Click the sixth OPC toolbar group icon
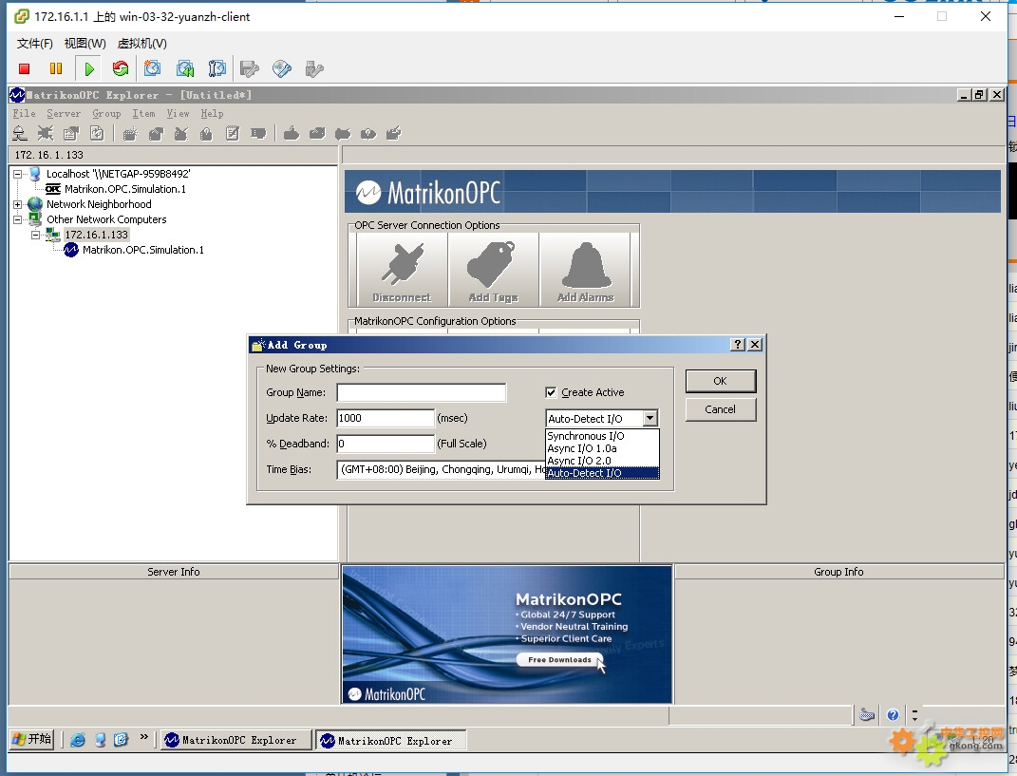Screen dimensions: 1017x776 [156, 134]
